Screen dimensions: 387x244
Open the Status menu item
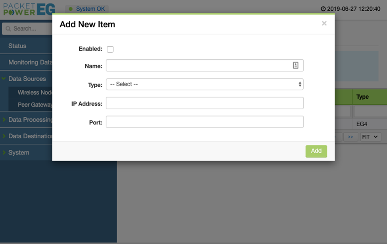coord(17,46)
